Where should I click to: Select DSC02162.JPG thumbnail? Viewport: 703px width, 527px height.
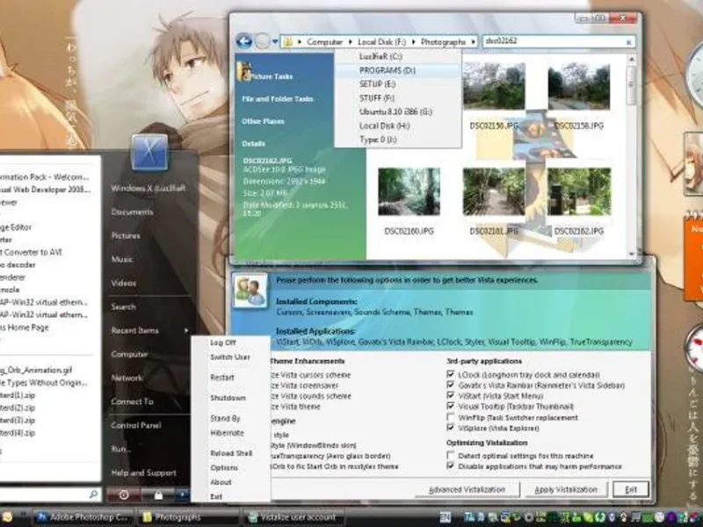click(x=578, y=191)
